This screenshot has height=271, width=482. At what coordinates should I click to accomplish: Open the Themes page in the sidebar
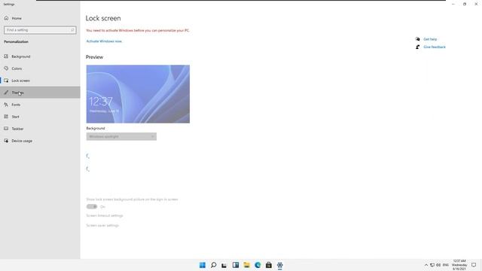[x=40, y=93]
